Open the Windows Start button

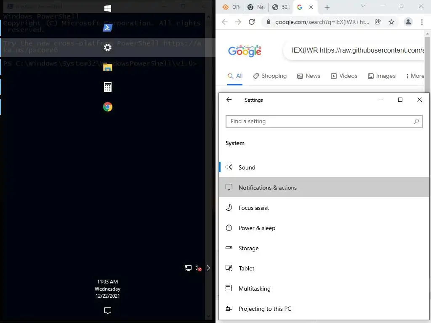(x=108, y=8)
